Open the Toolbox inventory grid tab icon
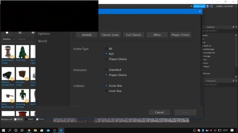 coord(20,33)
